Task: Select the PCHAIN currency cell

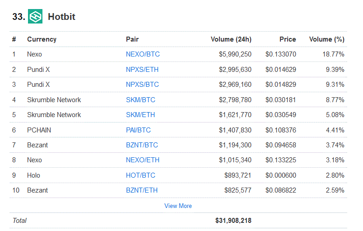Action: click(39, 130)
